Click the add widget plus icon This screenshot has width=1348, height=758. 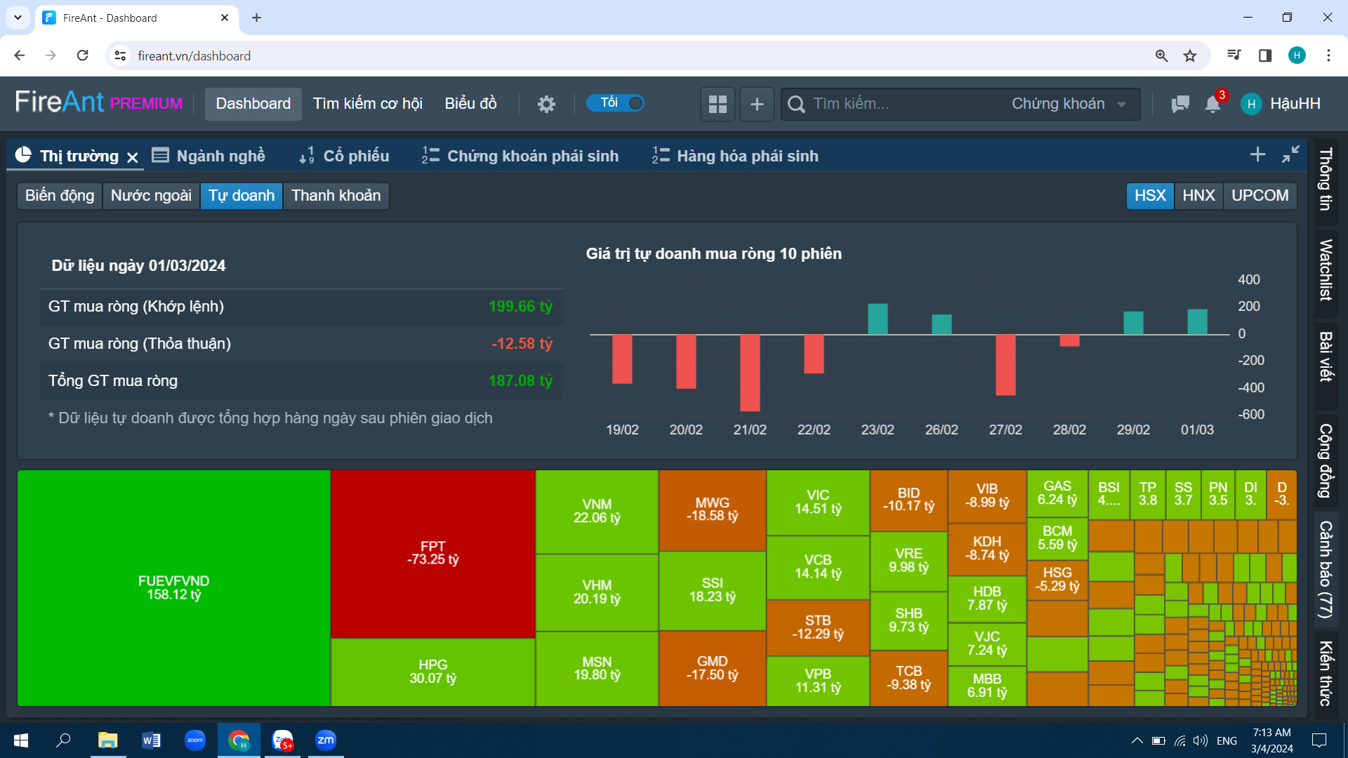(757, 104)
